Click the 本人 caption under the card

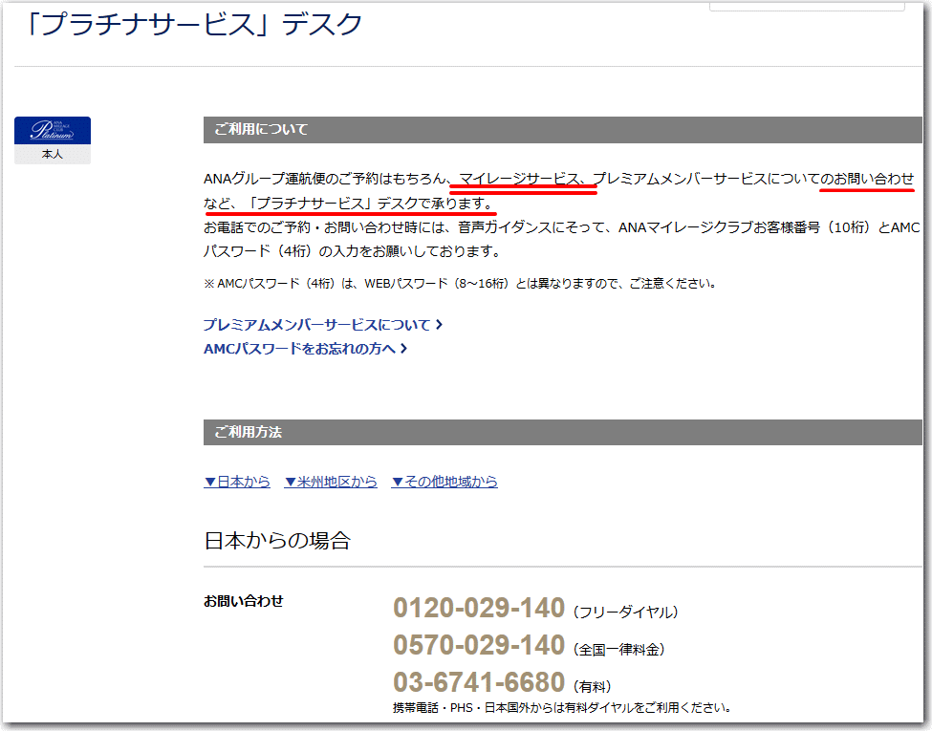[53, 155]
